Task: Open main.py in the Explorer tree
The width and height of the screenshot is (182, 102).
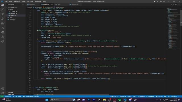Action: (12, 20)
